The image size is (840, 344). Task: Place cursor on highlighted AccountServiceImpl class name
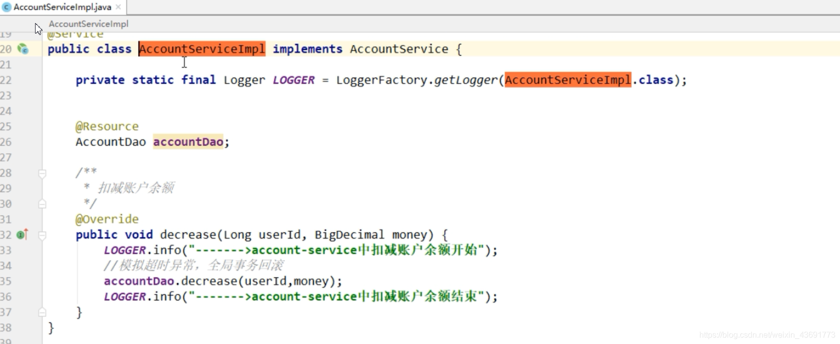tap(202, 49)
